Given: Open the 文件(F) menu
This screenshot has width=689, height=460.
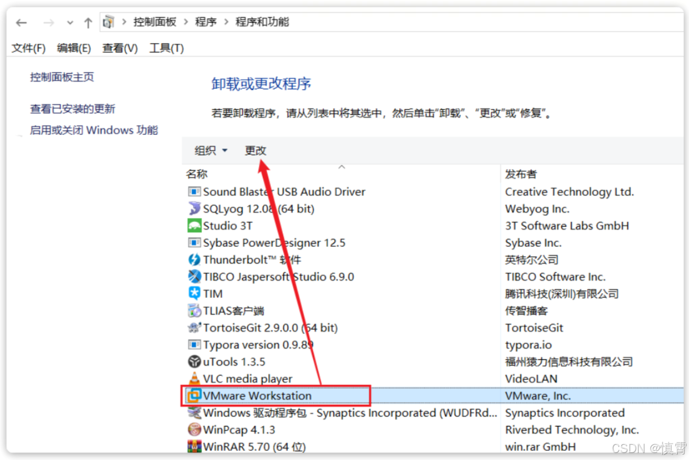Looking at the screenshot, I should click(29, 48).
